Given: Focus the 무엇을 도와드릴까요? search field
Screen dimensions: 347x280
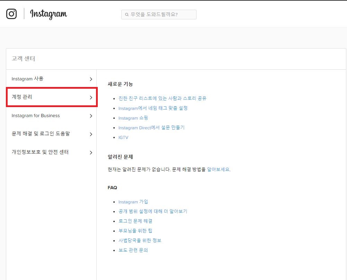Looking at the screenshot, I should 159,15.
